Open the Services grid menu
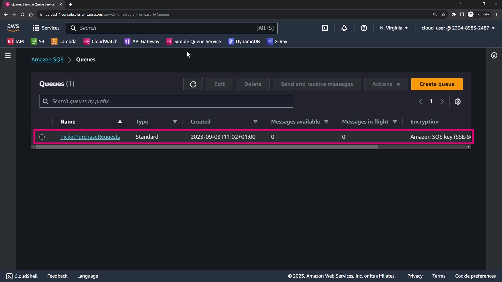The width and height of the screenshot is (502, 282). tap(46, 28)
